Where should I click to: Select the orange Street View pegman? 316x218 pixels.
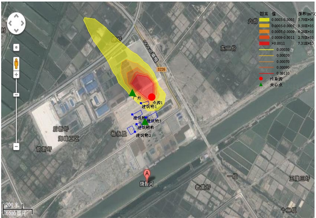click(16, 63)
